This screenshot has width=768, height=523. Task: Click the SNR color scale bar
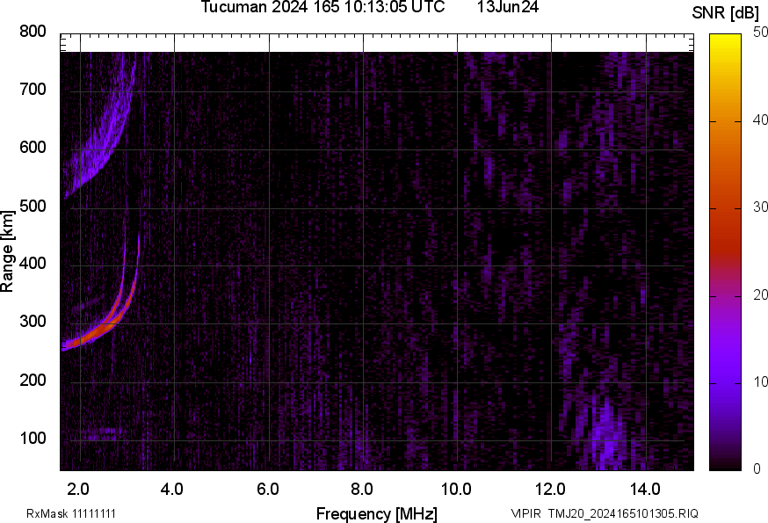(x=726, y=252)
